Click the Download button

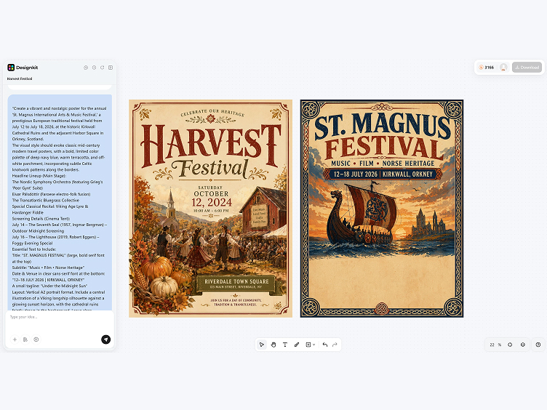pos(527,68)
